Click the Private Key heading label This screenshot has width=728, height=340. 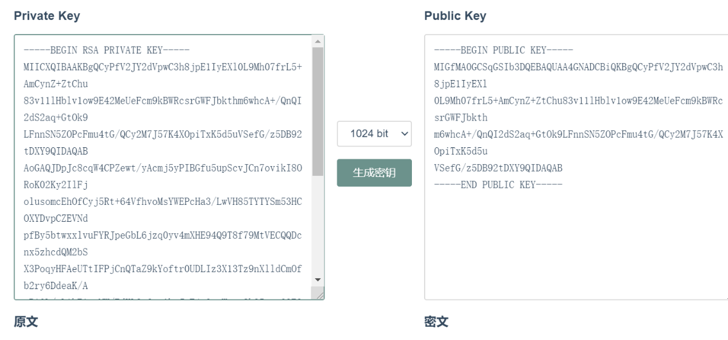tap(47, 16)
